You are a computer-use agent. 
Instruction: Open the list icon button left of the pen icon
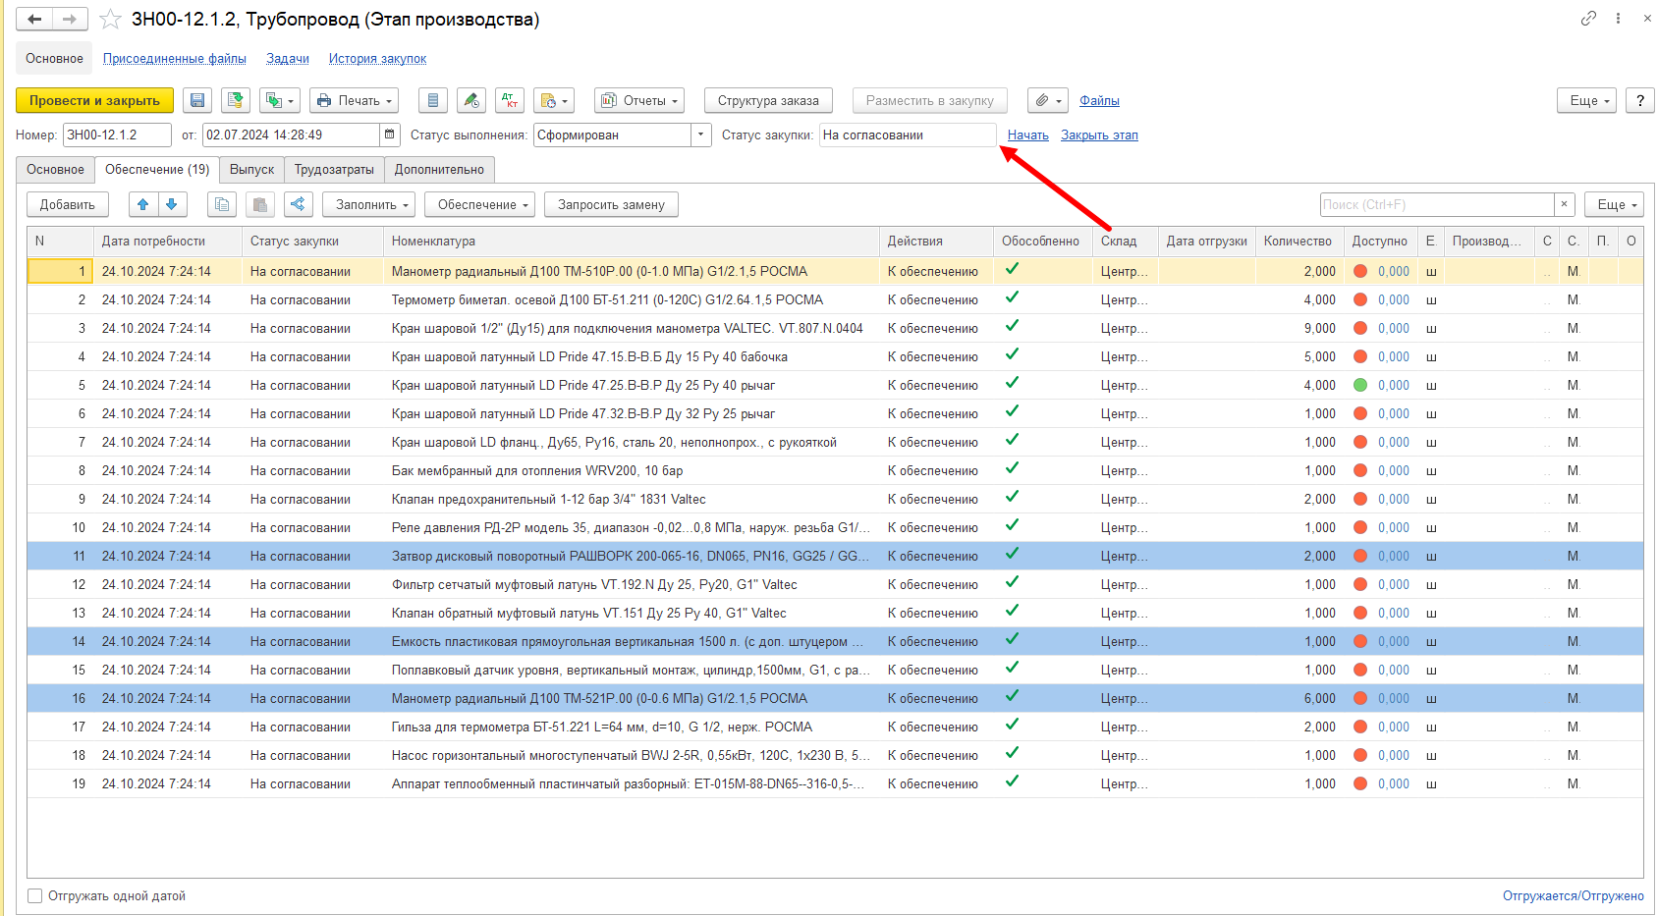(433, 100)
